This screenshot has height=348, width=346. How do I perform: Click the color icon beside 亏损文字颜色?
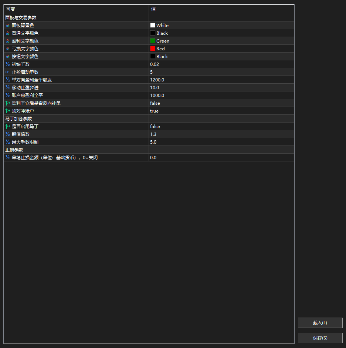coord(7,49)
